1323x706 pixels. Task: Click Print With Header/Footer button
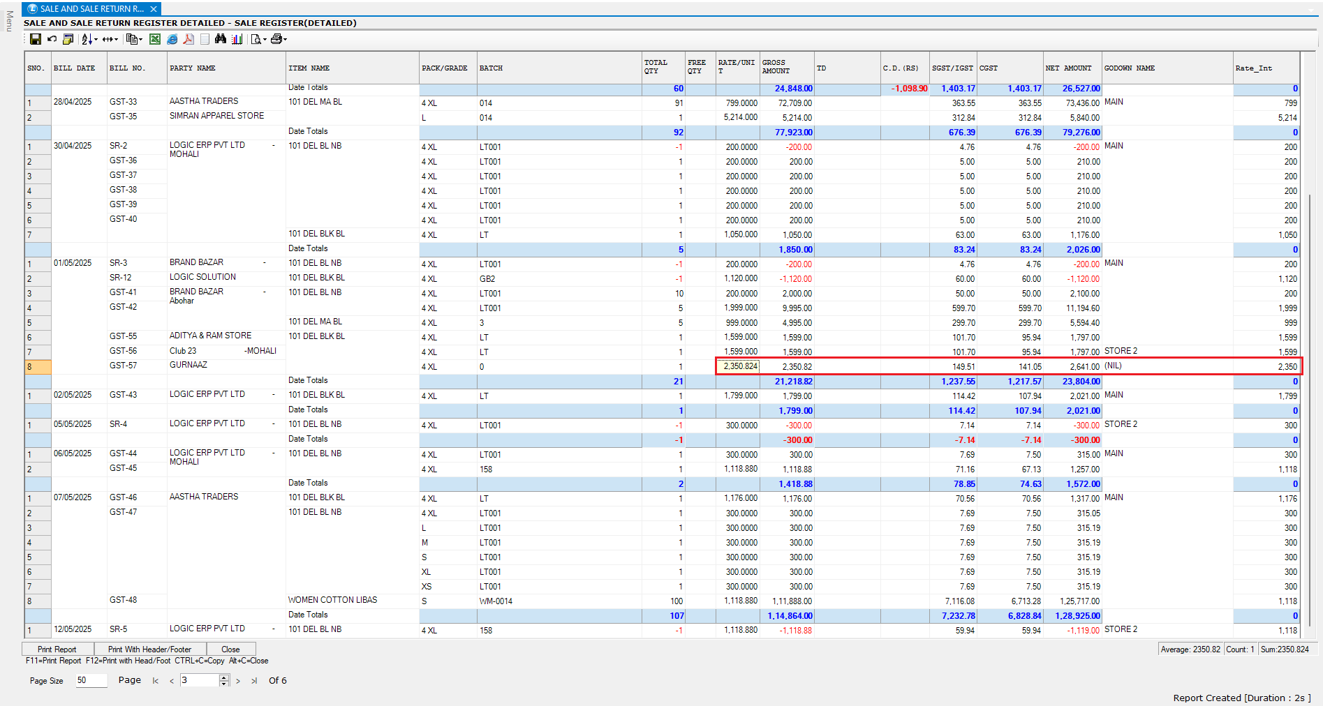tap(149, 649)
